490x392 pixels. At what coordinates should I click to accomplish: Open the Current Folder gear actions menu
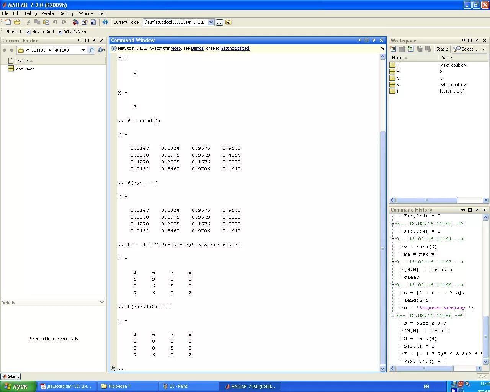tap(101, 50)
